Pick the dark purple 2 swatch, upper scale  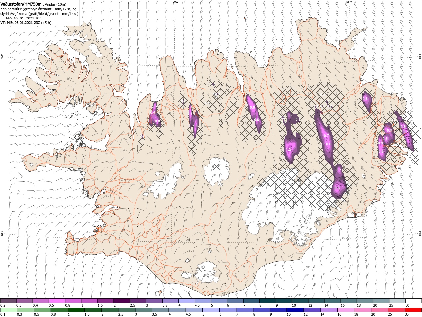tap(121, 301)
